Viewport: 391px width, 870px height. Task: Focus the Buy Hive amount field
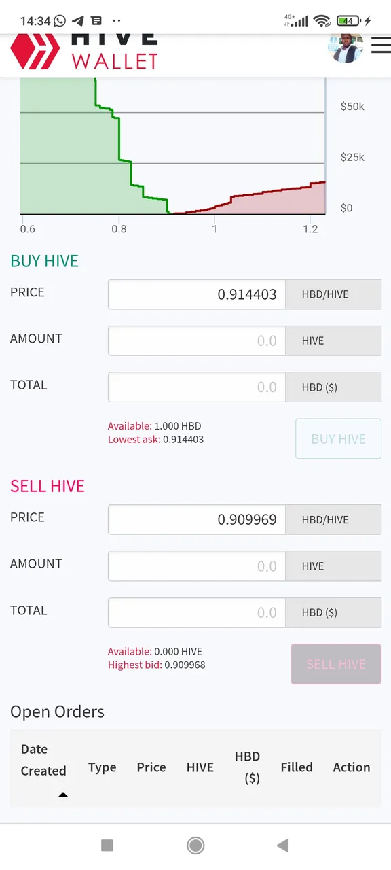(197, 341)
